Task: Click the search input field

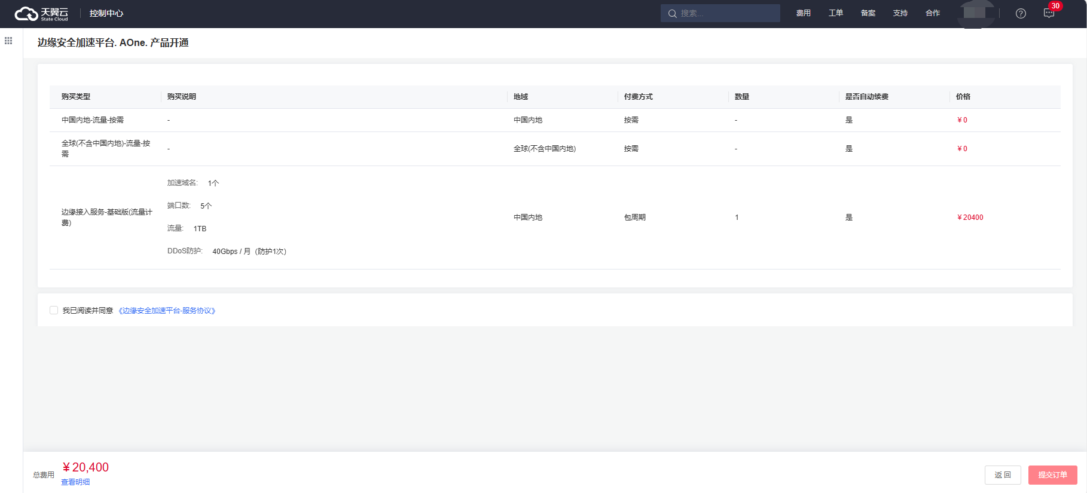Action: coord(720,13)
